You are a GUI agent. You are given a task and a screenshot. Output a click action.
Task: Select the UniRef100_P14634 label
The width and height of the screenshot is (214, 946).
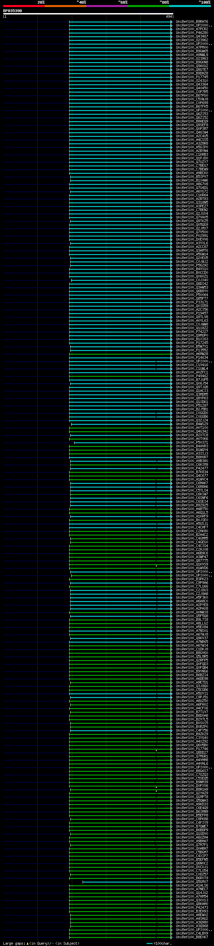pyautogui.click(x=192, y=358)
